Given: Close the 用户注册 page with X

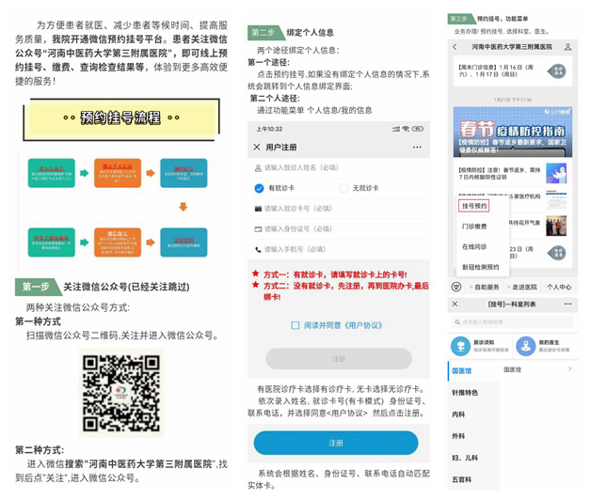Looking at the screenshot, I should [257, 147].
